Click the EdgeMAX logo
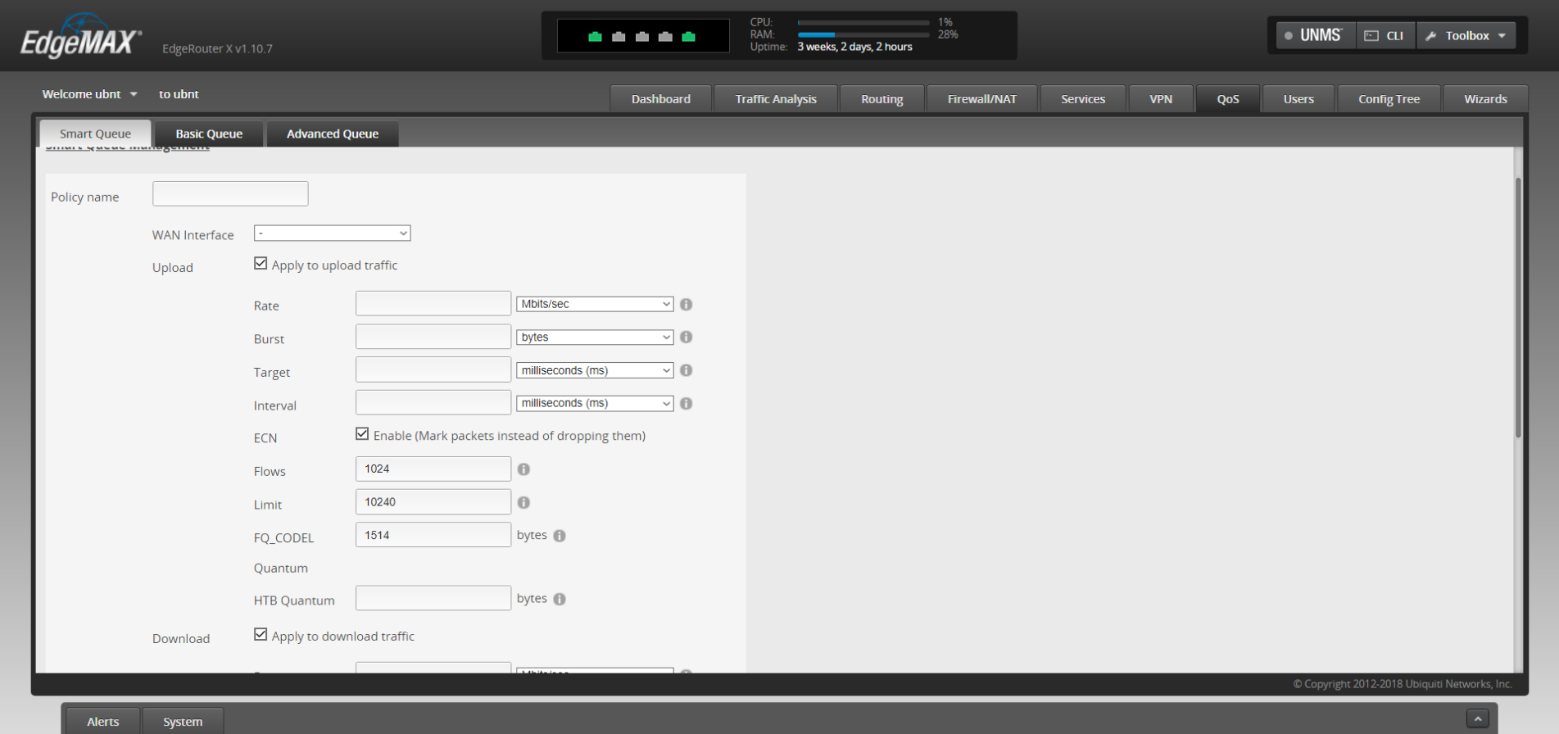 pos(80,39)
